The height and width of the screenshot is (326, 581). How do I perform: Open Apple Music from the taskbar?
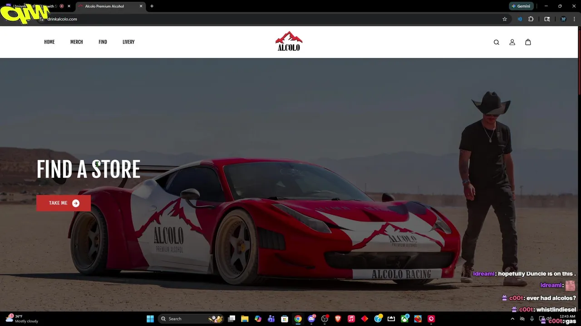tap(351, 319)
